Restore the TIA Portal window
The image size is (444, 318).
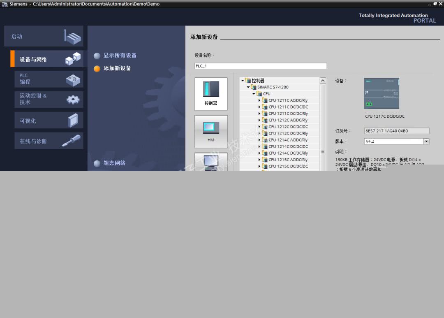(x=435, y=4)
